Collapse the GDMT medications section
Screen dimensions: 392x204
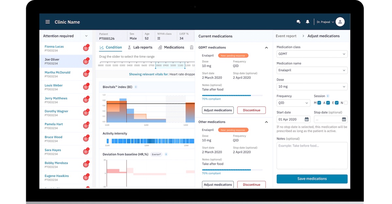point(266,47)
